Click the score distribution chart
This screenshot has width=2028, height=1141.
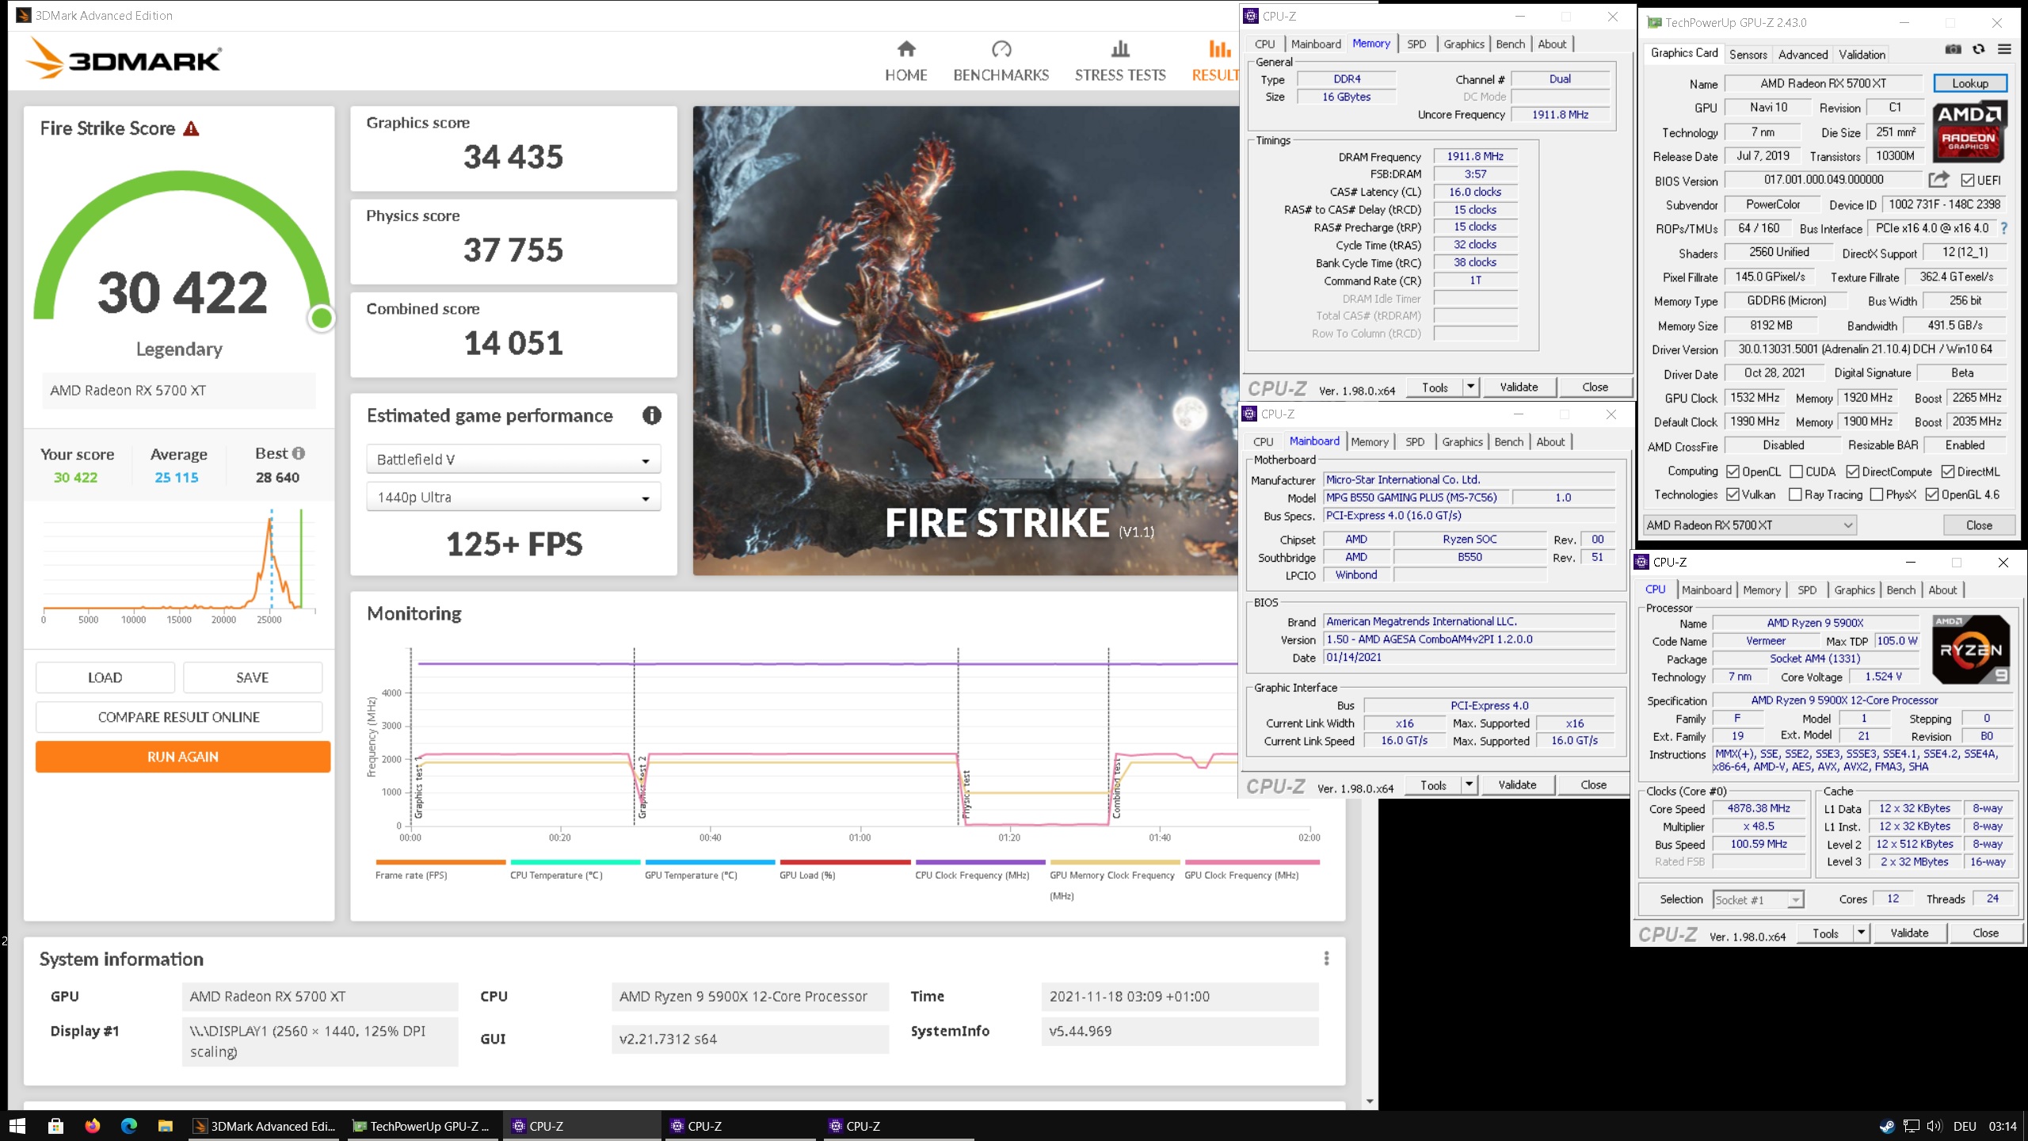point(179,567)
